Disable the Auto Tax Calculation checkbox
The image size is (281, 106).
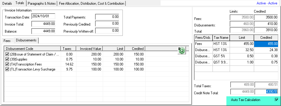tap(277, 100)
